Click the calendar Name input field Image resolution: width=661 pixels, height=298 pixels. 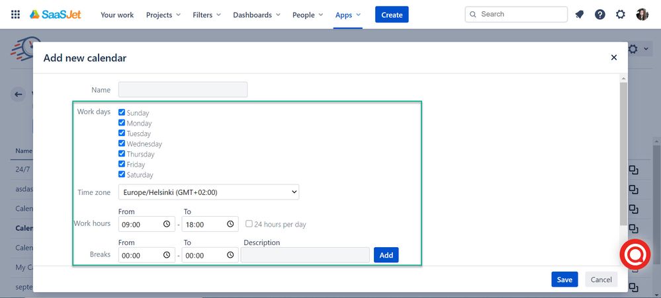(x=183, y=90)
